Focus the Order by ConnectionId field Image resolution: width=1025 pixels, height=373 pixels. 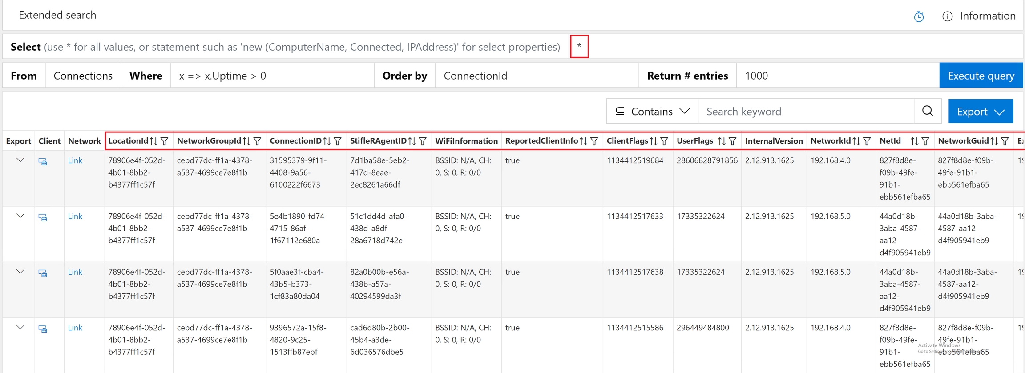(536, 76)
